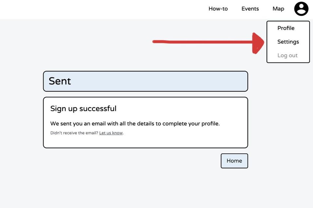
Task: Click the empty white header bar area
Action: coord(100,9)
